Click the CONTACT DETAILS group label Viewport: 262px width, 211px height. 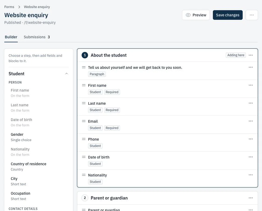tap(23, 209)
